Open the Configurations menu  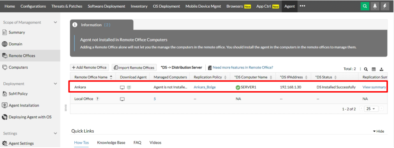33,6
